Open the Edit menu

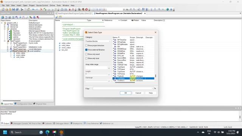(x=8, y=5)
